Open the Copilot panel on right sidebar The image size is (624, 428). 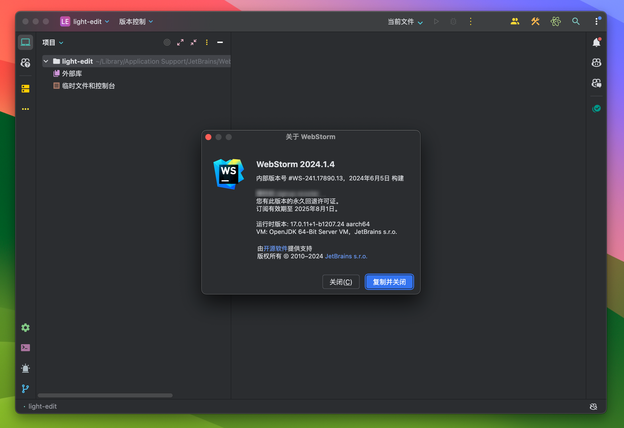coord(596,63)
